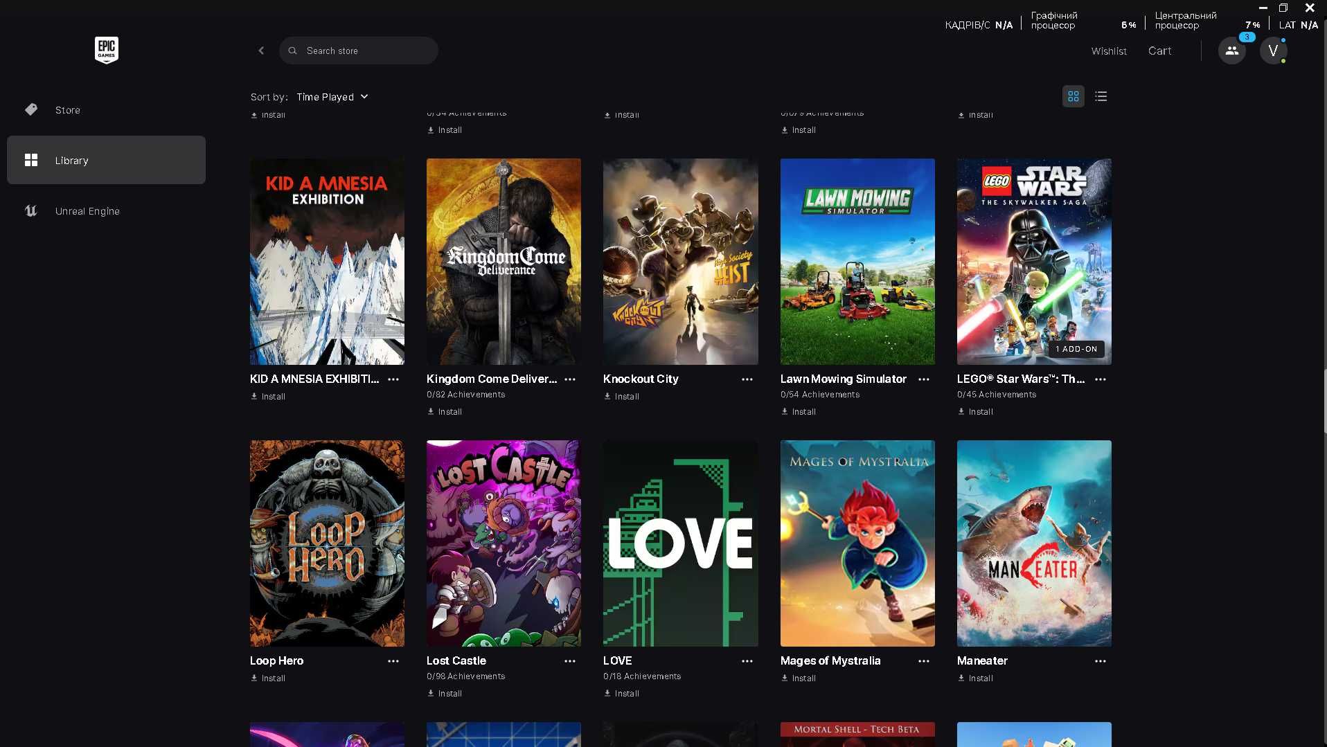Open the Store section in sidebar

[x=106, y=109]
